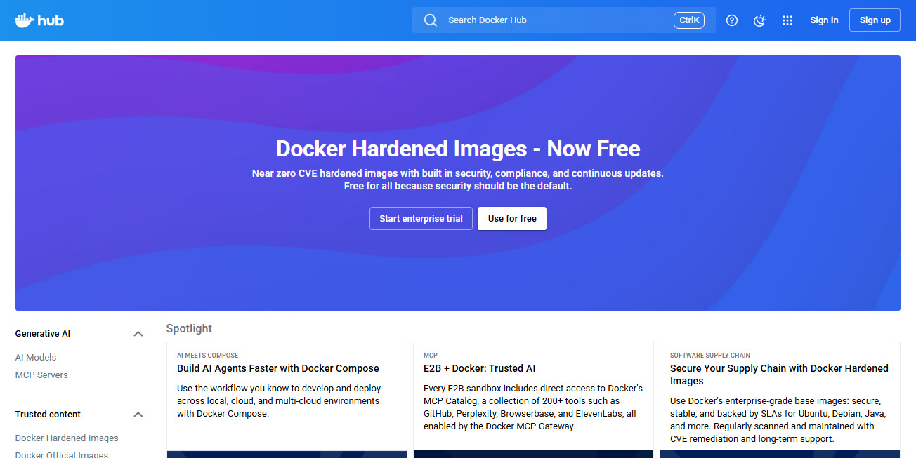
Task: Click the search magnifier icon
Action: 431,20
